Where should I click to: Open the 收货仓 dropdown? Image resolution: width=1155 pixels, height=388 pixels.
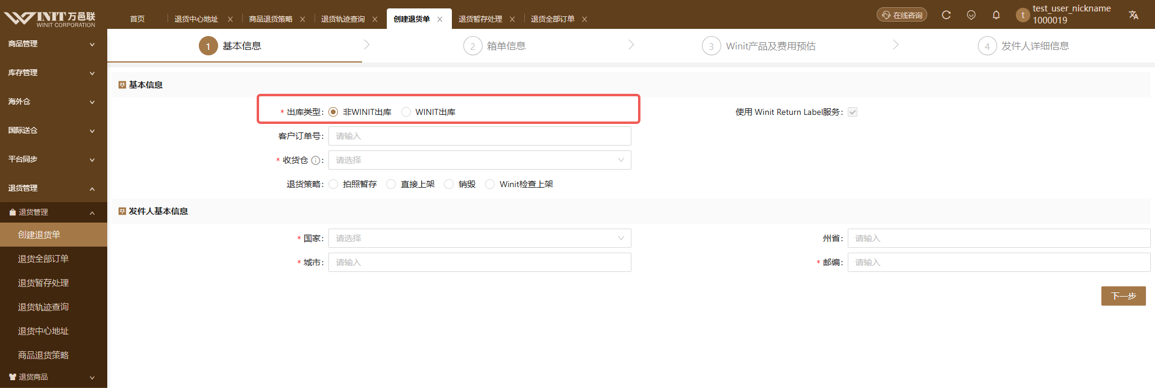click(480, 160)
